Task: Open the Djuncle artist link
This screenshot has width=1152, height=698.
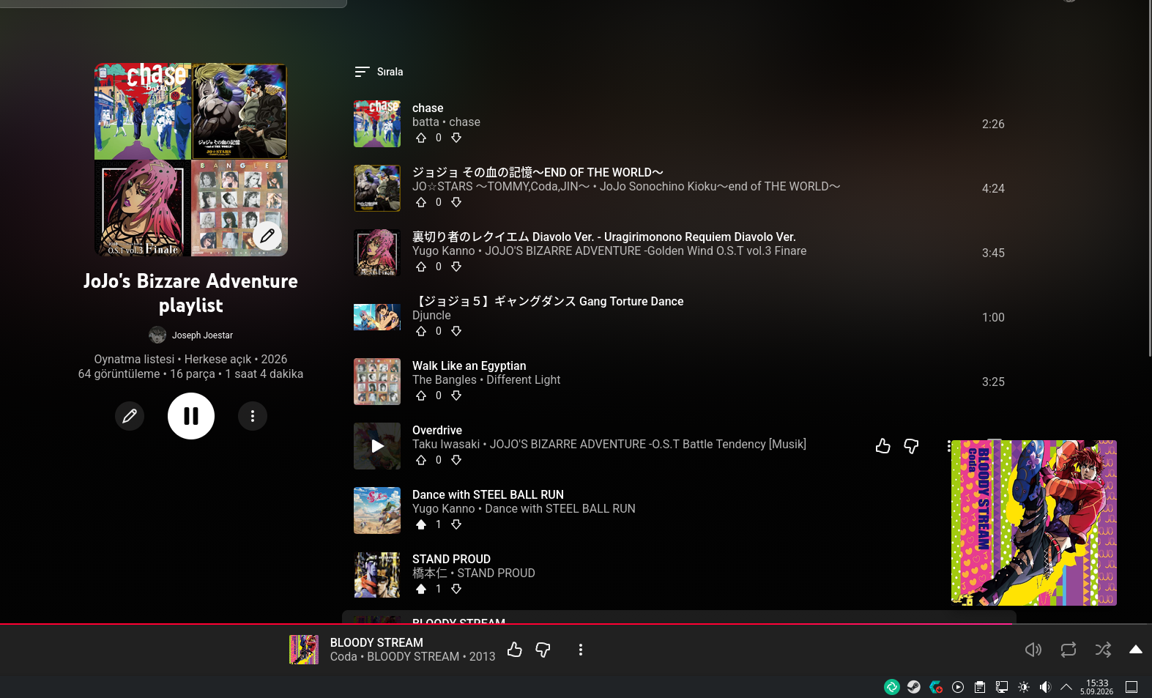Action: pyautogui.click(x=431, y=316)
